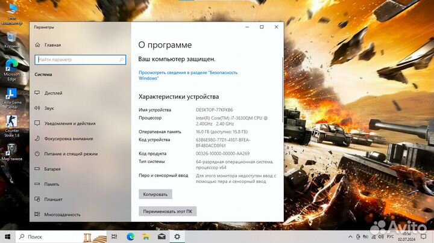This screenshot has height=243, width=434.
Task: Select the 16,0 ГБ memory value
Action: (222, 132)
